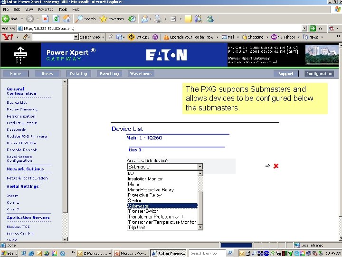Open the Help menu
Viewport: 342px width, 257px height.
pos(76,10)
